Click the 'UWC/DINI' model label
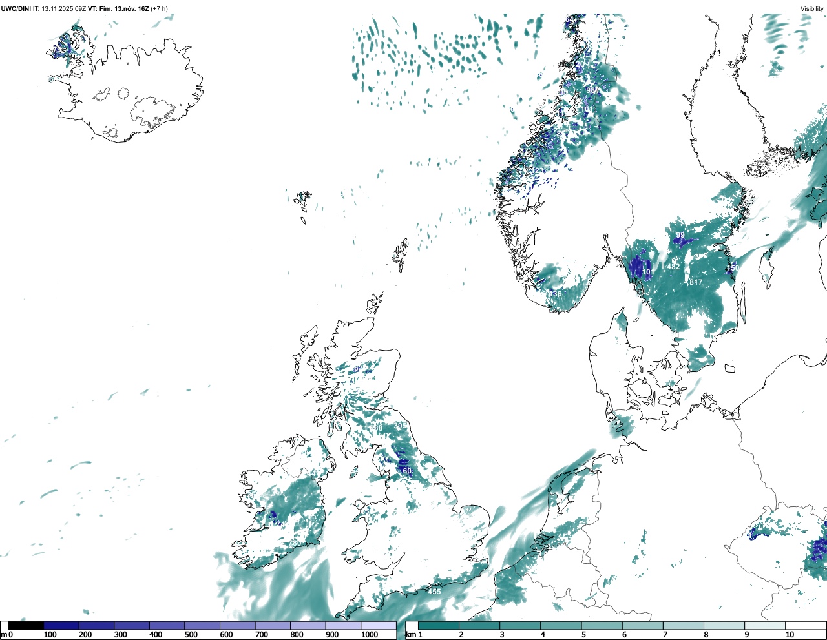This screenshot has width=827, height=640. pos(16,9)
